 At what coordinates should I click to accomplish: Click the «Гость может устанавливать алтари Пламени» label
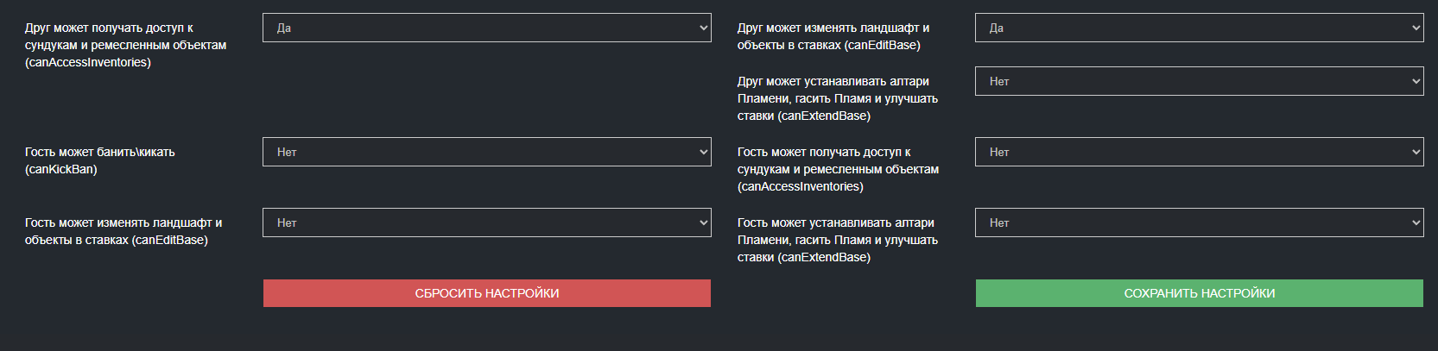click(x=837, y=240)
